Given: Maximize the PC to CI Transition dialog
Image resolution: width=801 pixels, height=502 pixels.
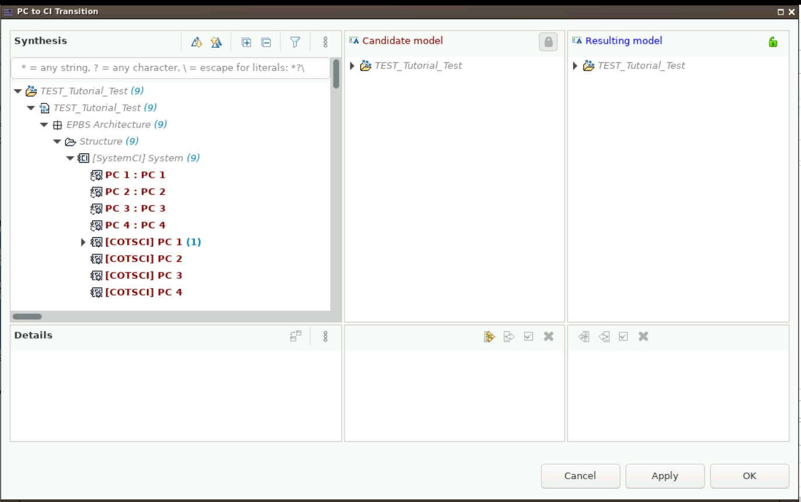Looking at the screenshot, I should (781, 12).
